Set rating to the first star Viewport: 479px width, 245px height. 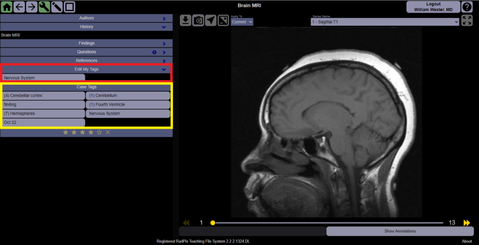coord(65,133)
